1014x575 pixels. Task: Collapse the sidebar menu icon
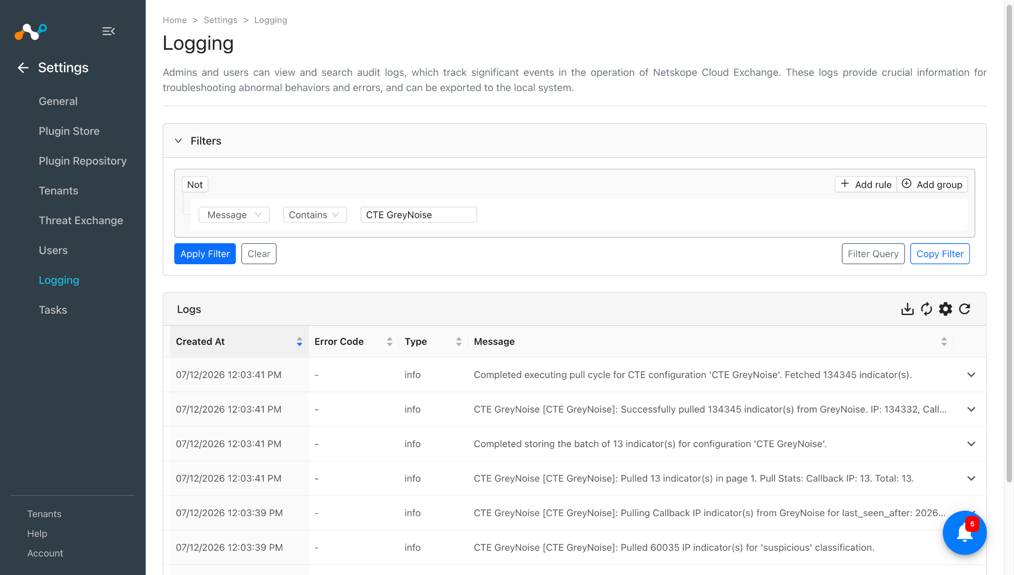coord(108,31)
